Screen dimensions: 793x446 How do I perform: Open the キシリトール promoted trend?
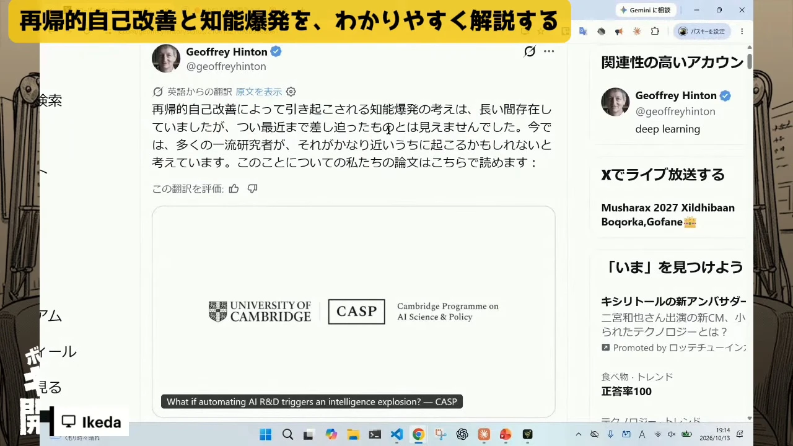673,325
